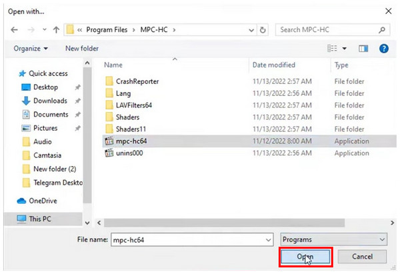Click the address bar folder icon
Image resolution: width=400 pixels, height=274 pixels.
tap(69, 29)
